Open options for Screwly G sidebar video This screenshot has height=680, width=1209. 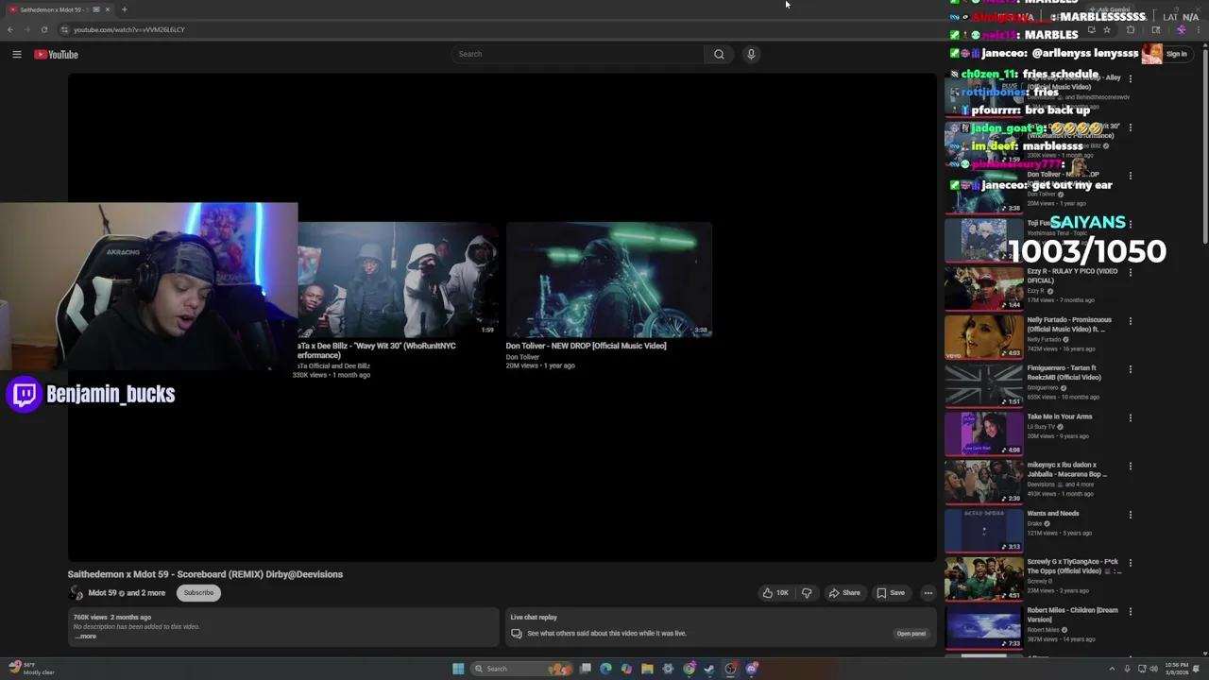pyautogui.click(x=1130, y=562)
